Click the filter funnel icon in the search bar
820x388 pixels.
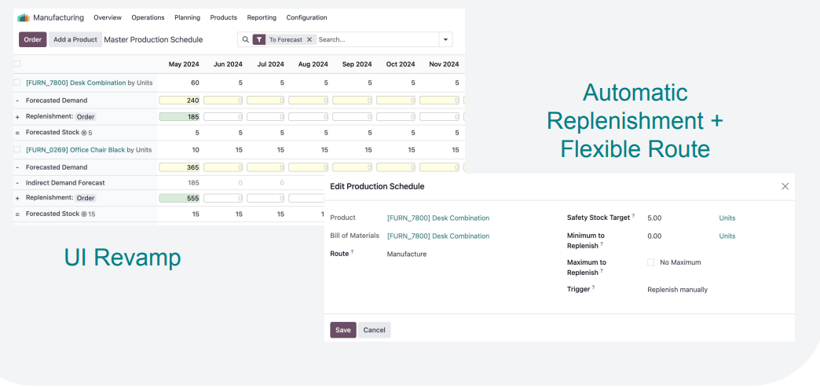[x=259, y=40]
